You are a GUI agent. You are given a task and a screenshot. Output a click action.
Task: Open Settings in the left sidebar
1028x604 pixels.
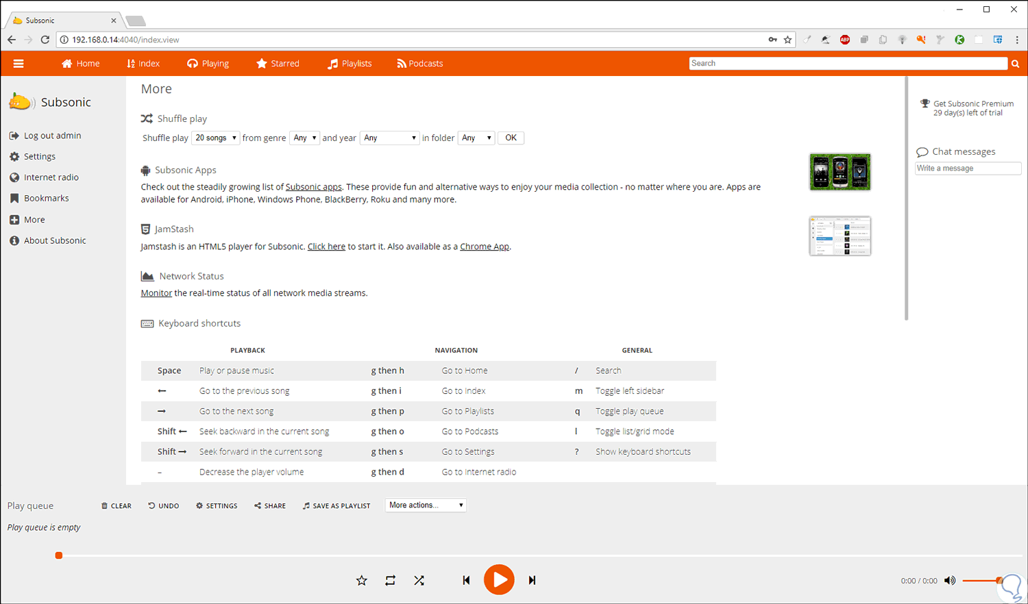pos(32,157)
